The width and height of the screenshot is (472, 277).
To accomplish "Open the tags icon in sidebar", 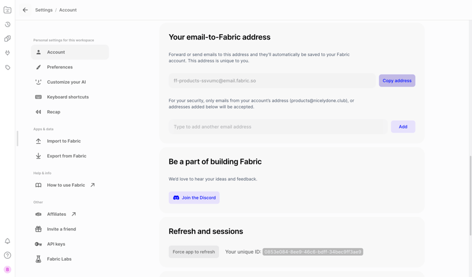I will pyautogui.click(x=8, y=68).
